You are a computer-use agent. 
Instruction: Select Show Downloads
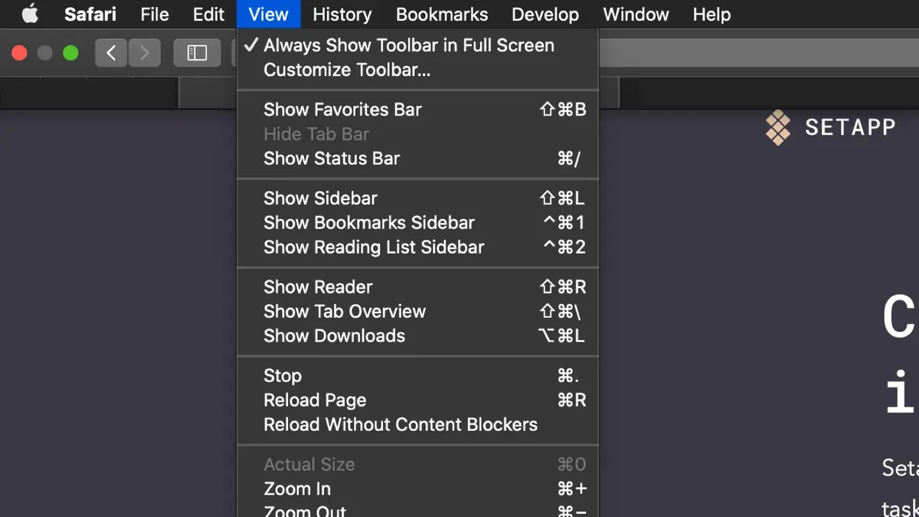(417, 336)
